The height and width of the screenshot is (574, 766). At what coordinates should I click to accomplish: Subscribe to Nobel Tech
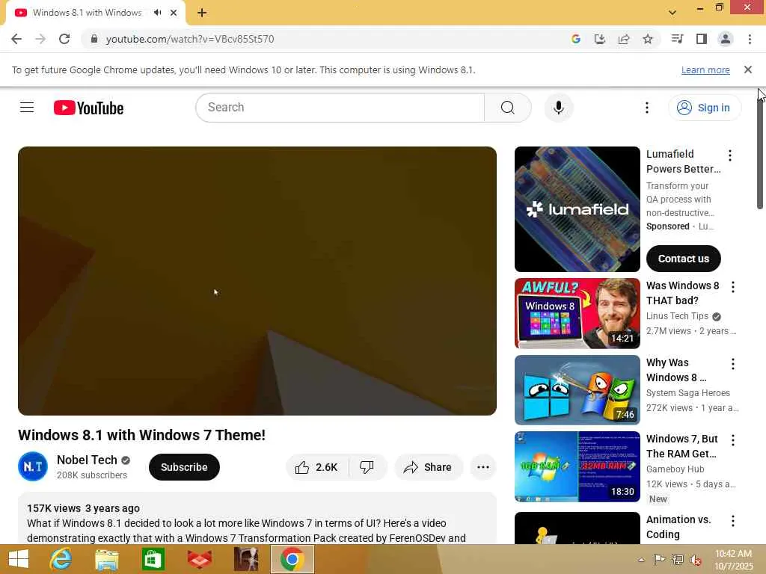pos(184,467)
